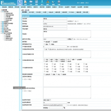Check the RSS module checkbox

coord(66,59)
